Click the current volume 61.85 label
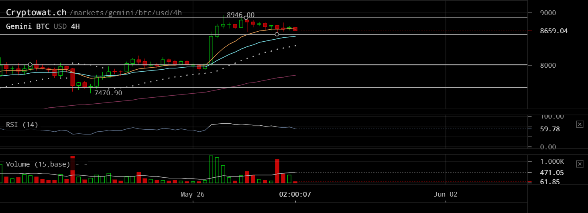This screenshot has width=588, height=213. 550,182
